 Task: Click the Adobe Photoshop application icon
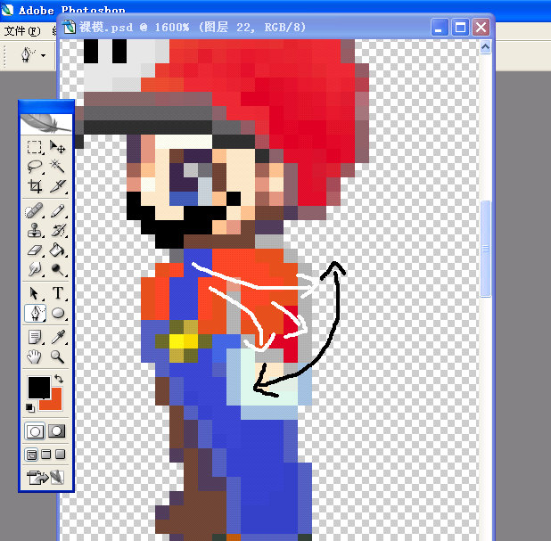7,10
